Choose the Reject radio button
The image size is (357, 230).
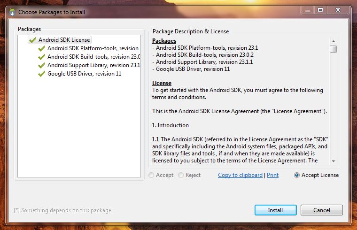point(189,175)
